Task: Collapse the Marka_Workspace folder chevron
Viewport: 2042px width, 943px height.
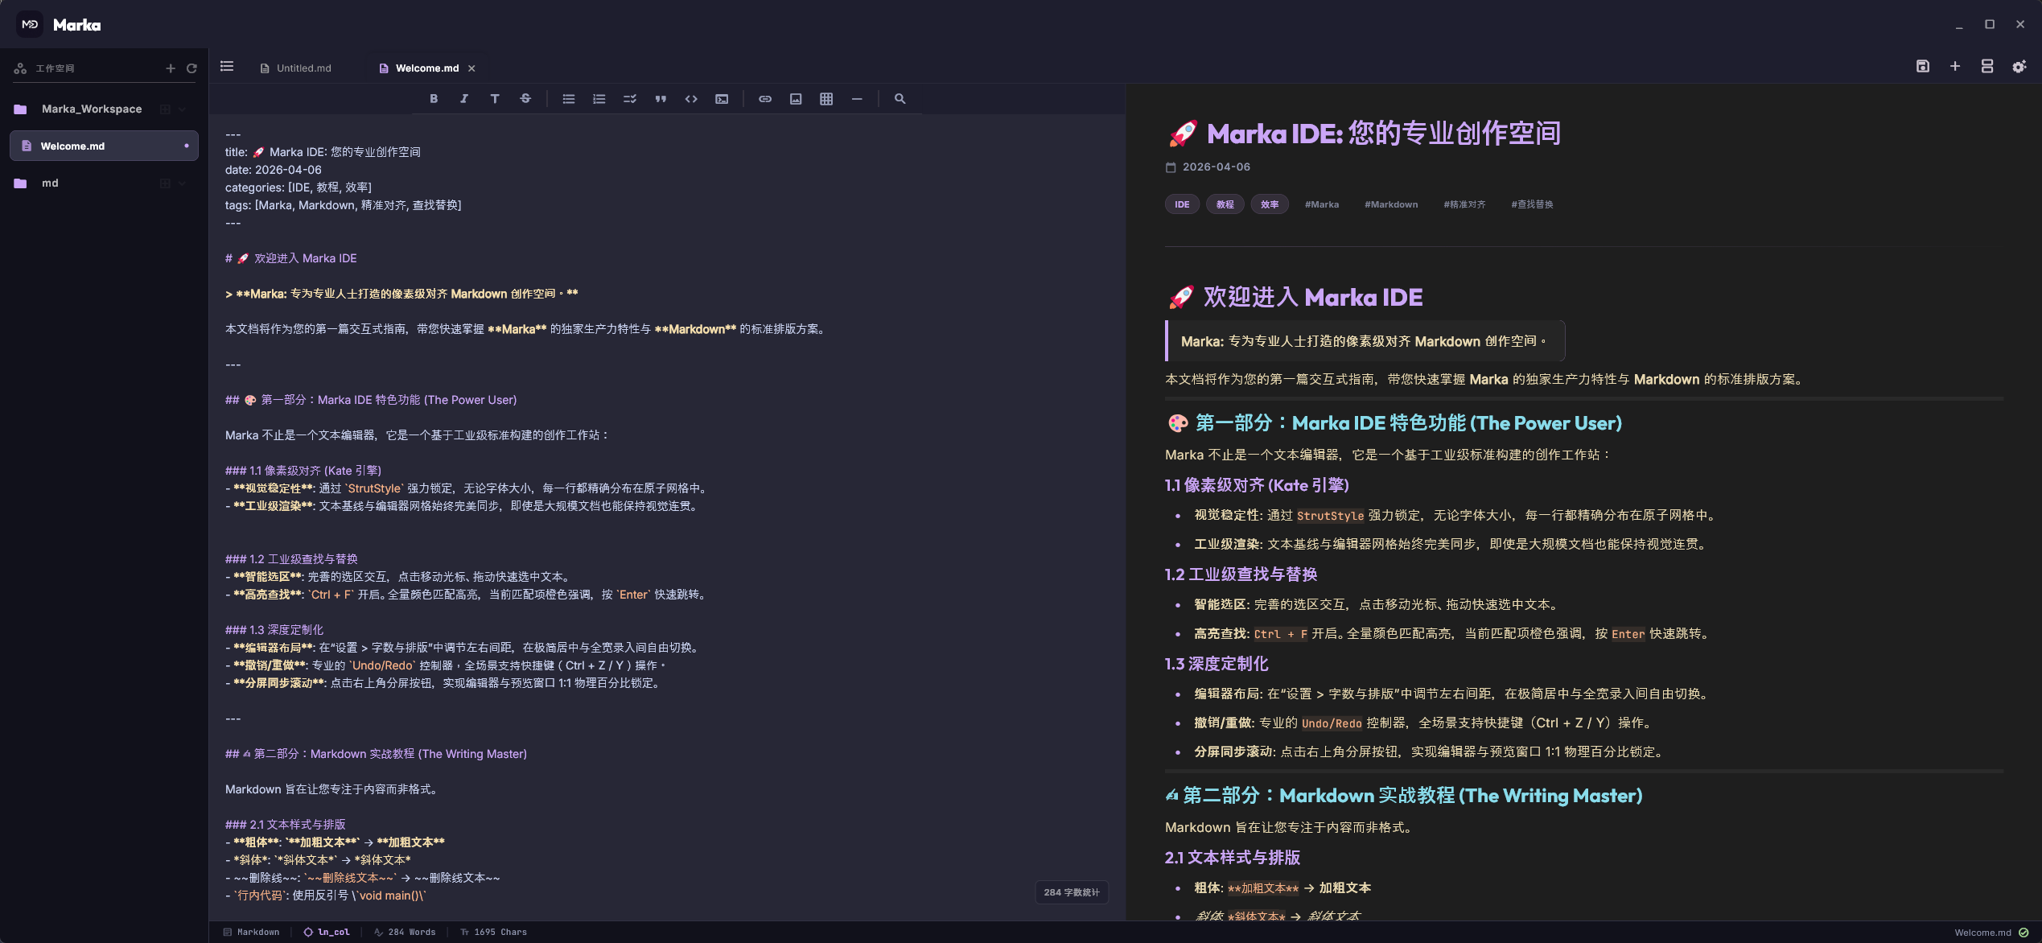Action: pos(183,109)
